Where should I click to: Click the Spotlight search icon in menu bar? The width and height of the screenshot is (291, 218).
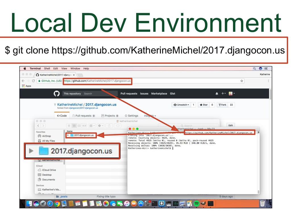point(254,68)
